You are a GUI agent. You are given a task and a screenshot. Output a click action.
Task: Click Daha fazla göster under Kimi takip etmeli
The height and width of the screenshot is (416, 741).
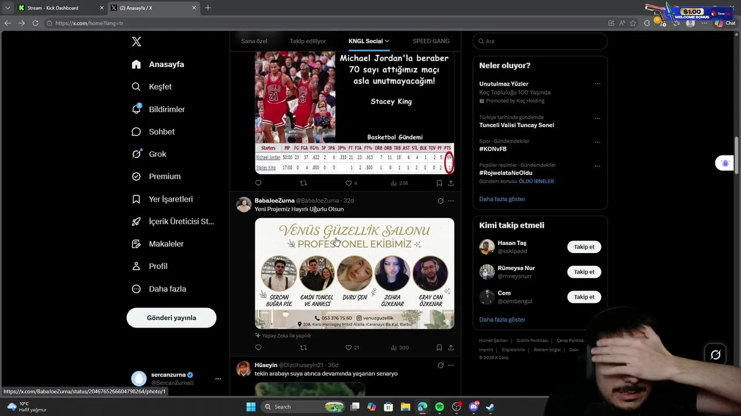(502, 320)
